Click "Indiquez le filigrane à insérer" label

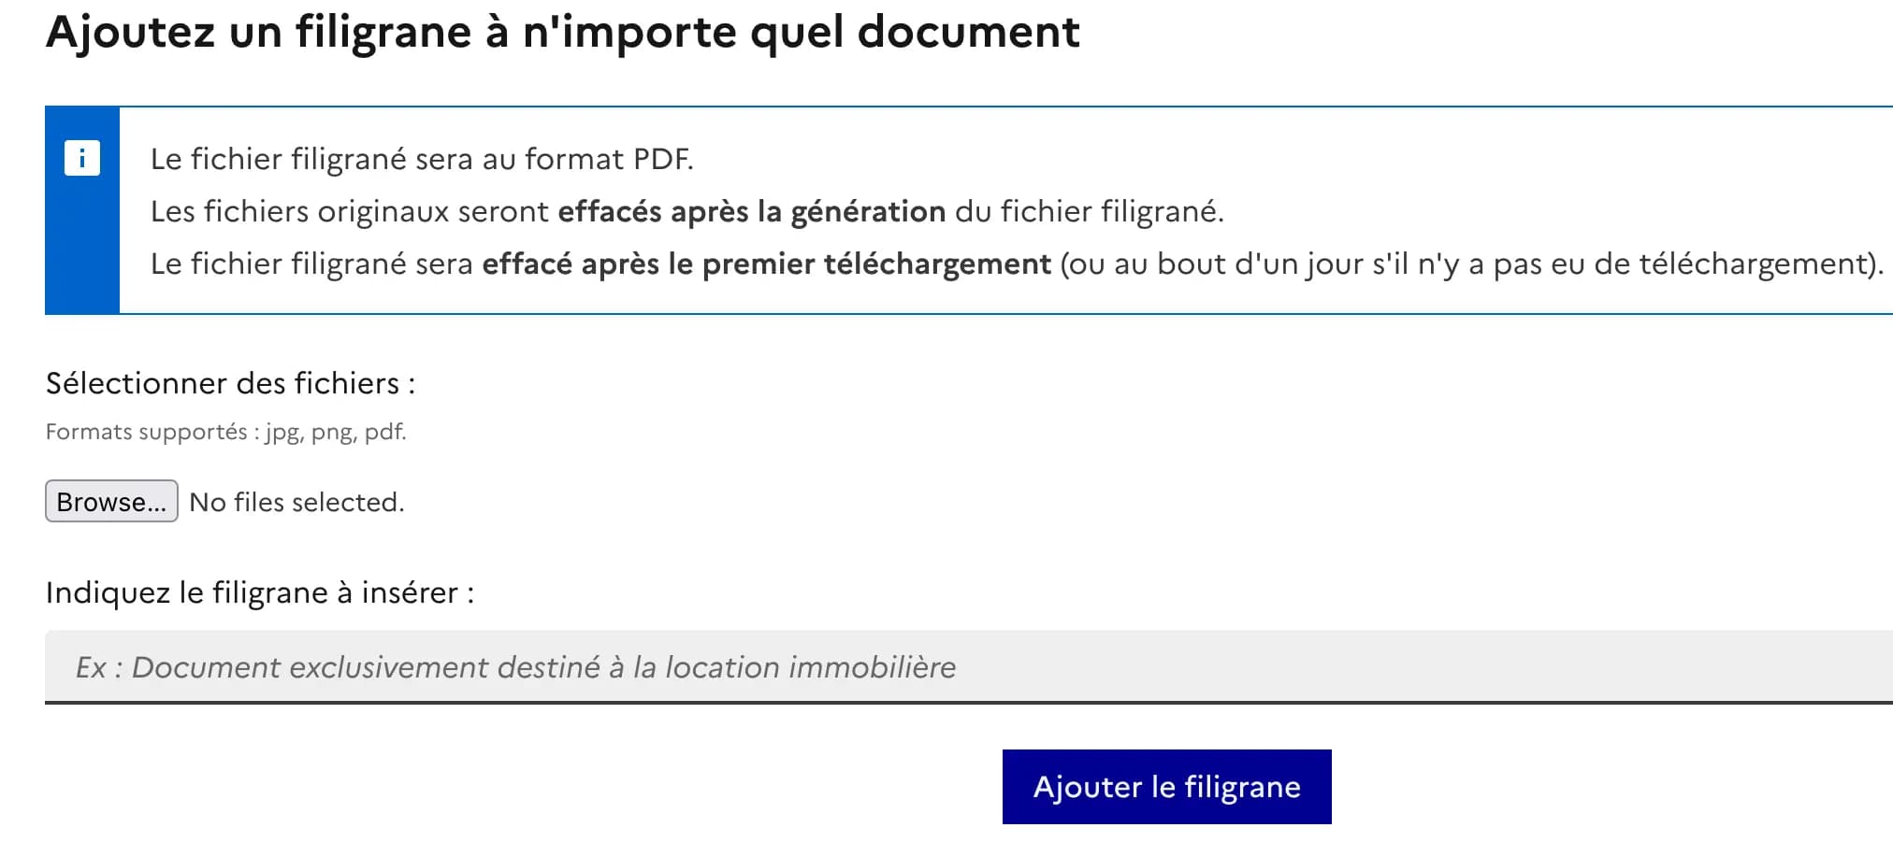260,592
